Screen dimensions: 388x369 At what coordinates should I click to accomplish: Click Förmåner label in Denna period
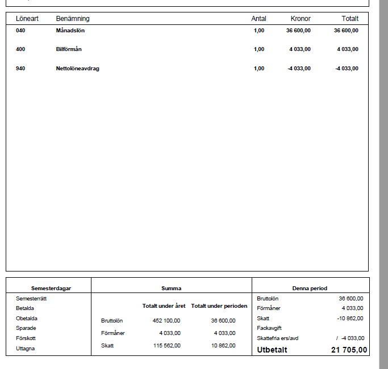point(269,308)
